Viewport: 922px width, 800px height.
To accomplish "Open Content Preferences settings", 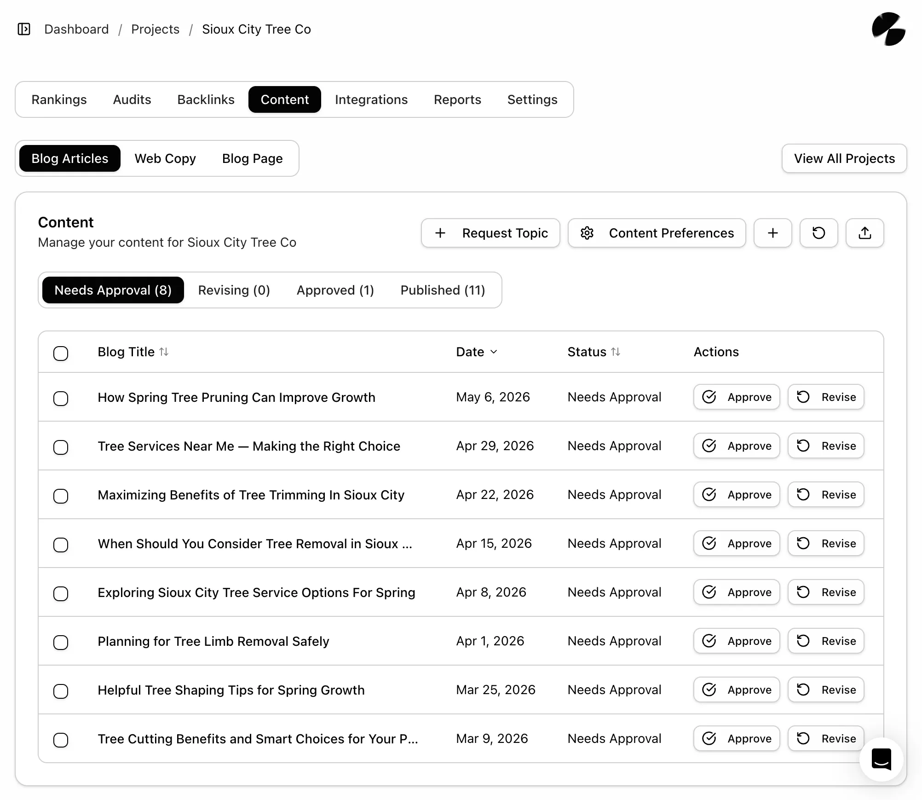I will [657, 233].
